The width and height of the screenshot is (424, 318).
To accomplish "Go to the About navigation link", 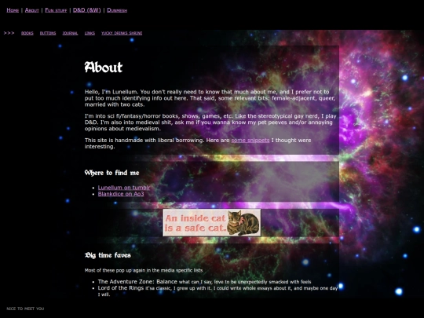I will point(32,10).
